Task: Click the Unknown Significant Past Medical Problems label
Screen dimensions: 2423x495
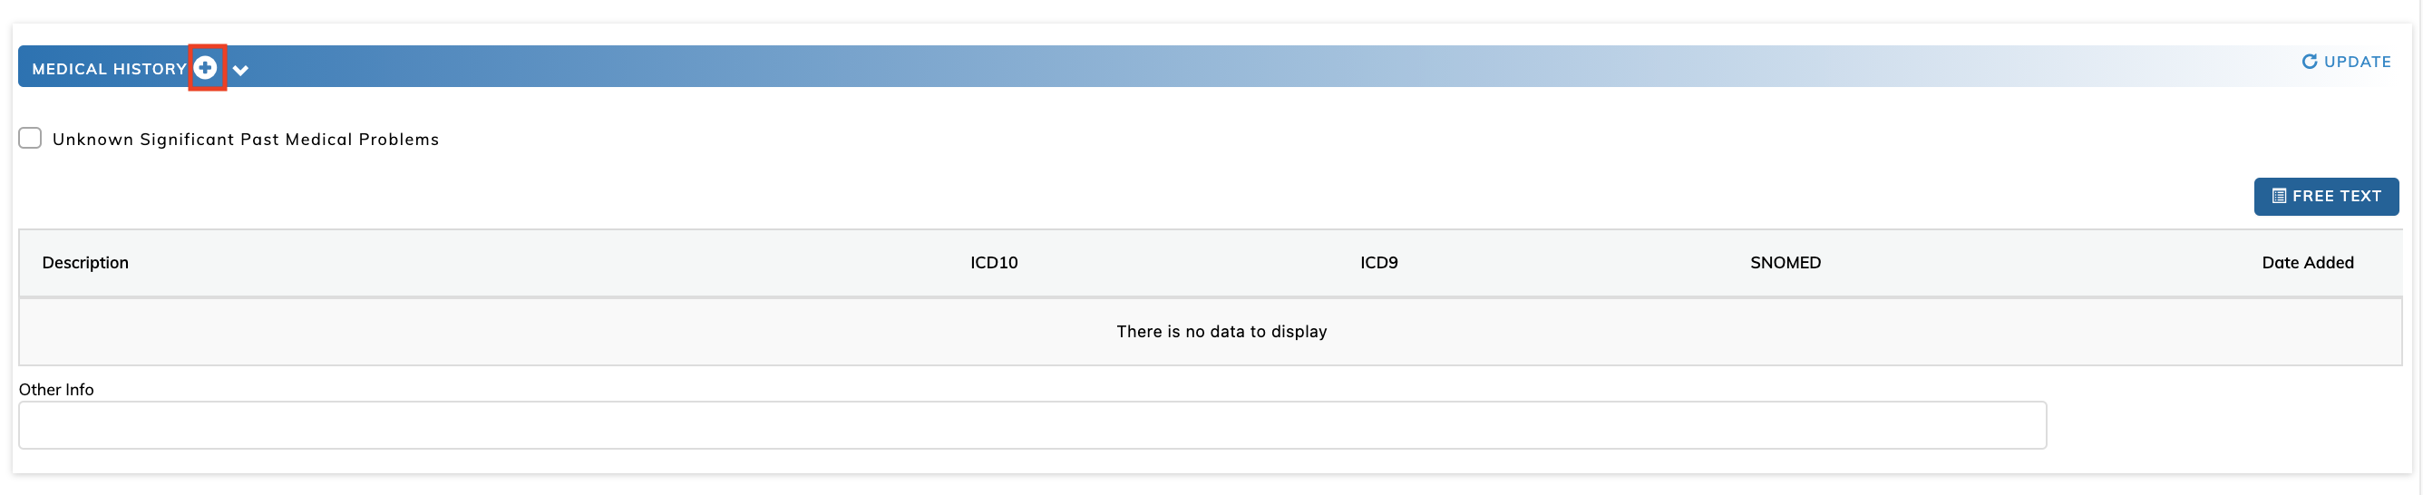Action: click(246, 140)
